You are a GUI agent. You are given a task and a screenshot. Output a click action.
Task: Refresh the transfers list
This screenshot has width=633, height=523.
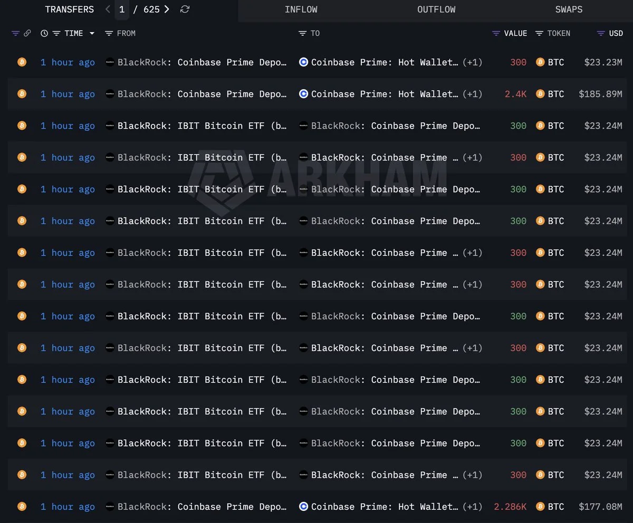(x=185, y=9)
